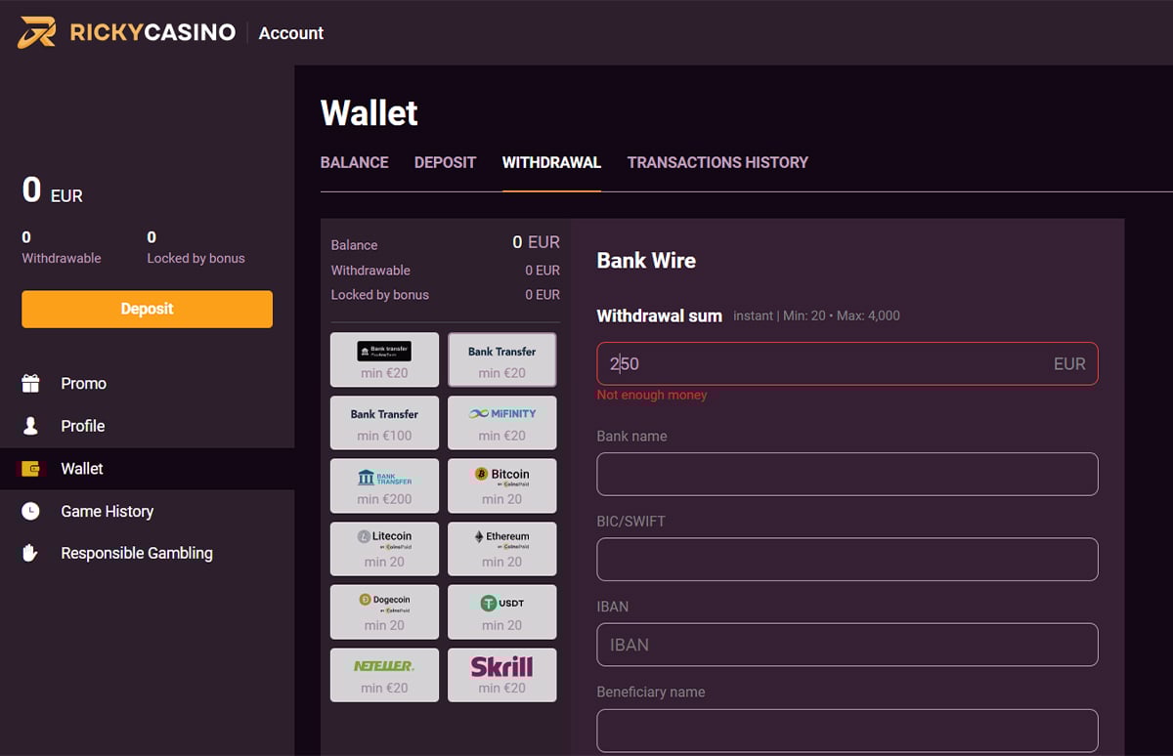Click the 'Bank Wire' heading

pyautogui.click(x=646, y=261)
